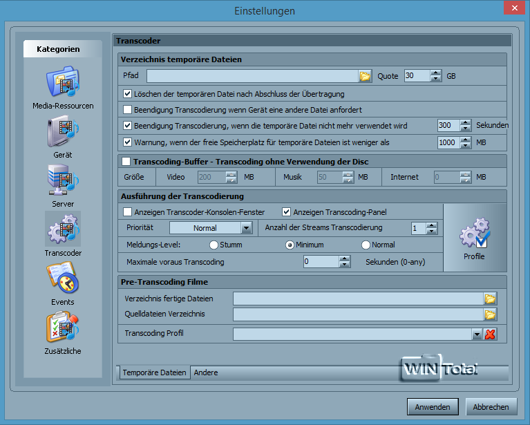Click the Abbrechen button
The height and width of the screenshot is (425, 530).
[x=491, y=407]
